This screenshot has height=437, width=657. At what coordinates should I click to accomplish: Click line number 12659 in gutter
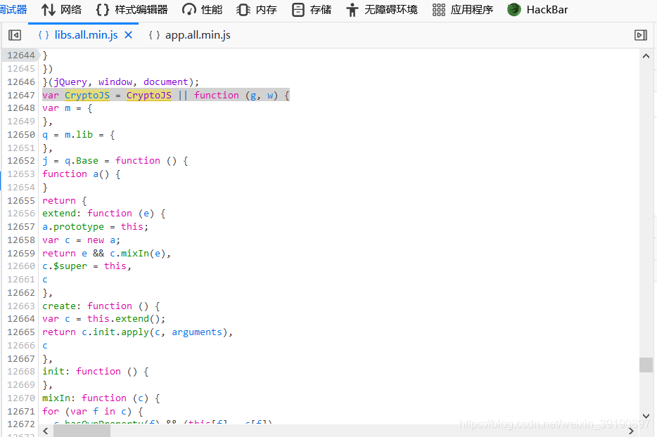[21, 253]
